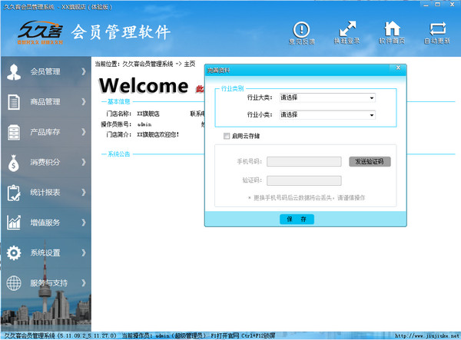Viewport: 461px width, 340px height.
Task: Click the 验证码 input field
Action: click(x=303, y=180)
